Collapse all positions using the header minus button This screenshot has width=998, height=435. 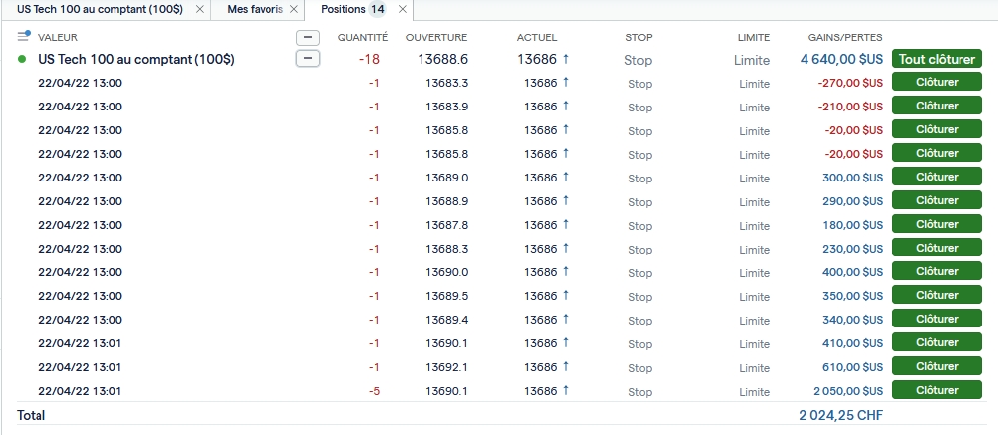(308, 37)
